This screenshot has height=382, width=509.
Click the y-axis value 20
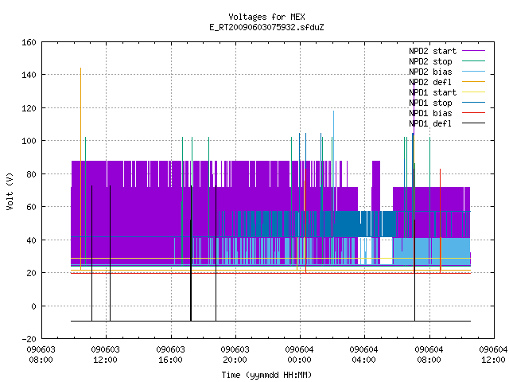pyautogui.click(x=32, y=273)
